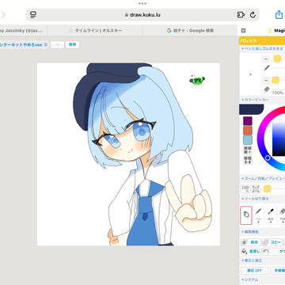This screenshot has height=285, width=285.
Task: Click the hue ring selector handle
Action: [268, 158]
